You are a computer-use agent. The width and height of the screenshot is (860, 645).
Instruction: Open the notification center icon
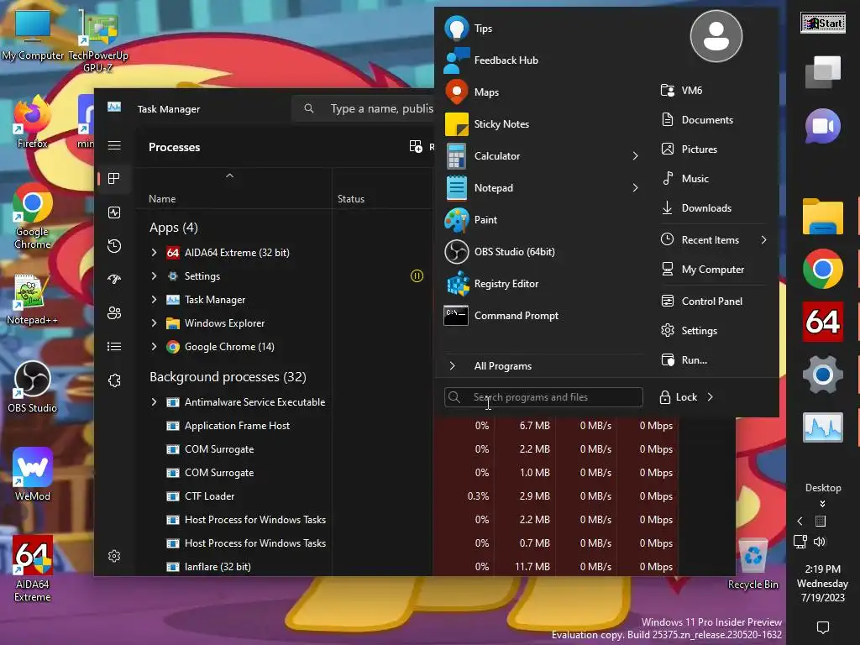[823, 627]
